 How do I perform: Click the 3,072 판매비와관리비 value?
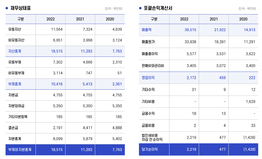pyautogui.click(x=221, y=66)
